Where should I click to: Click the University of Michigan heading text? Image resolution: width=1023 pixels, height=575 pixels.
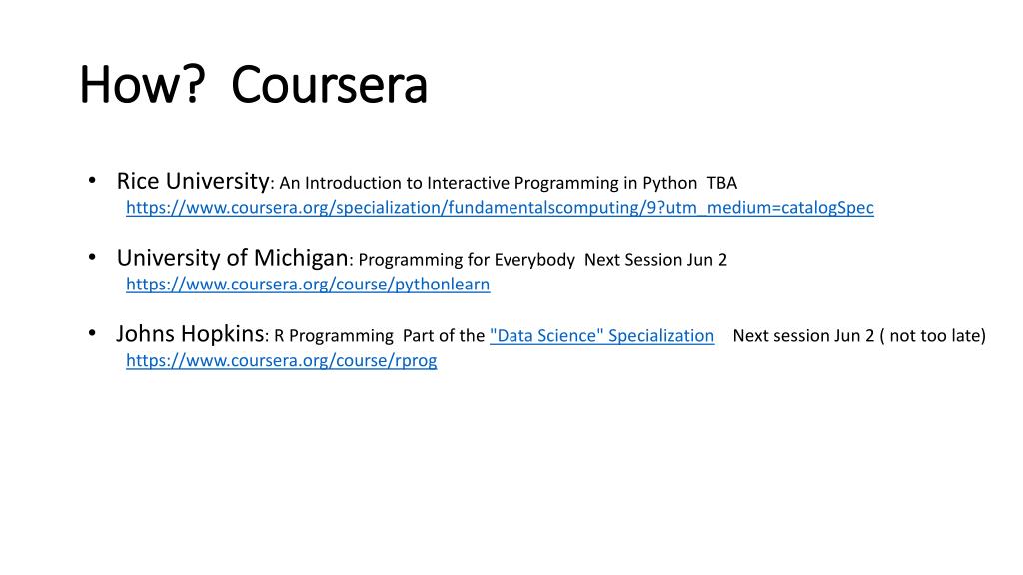(x=232, y=259)
